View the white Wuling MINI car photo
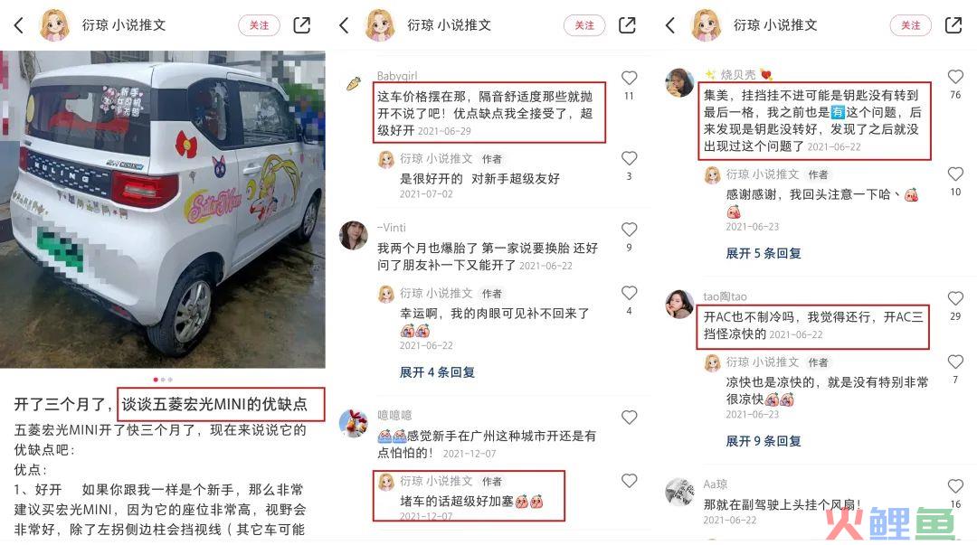The image size is (977, 545). pyautogui.click(x=163, y=210)
